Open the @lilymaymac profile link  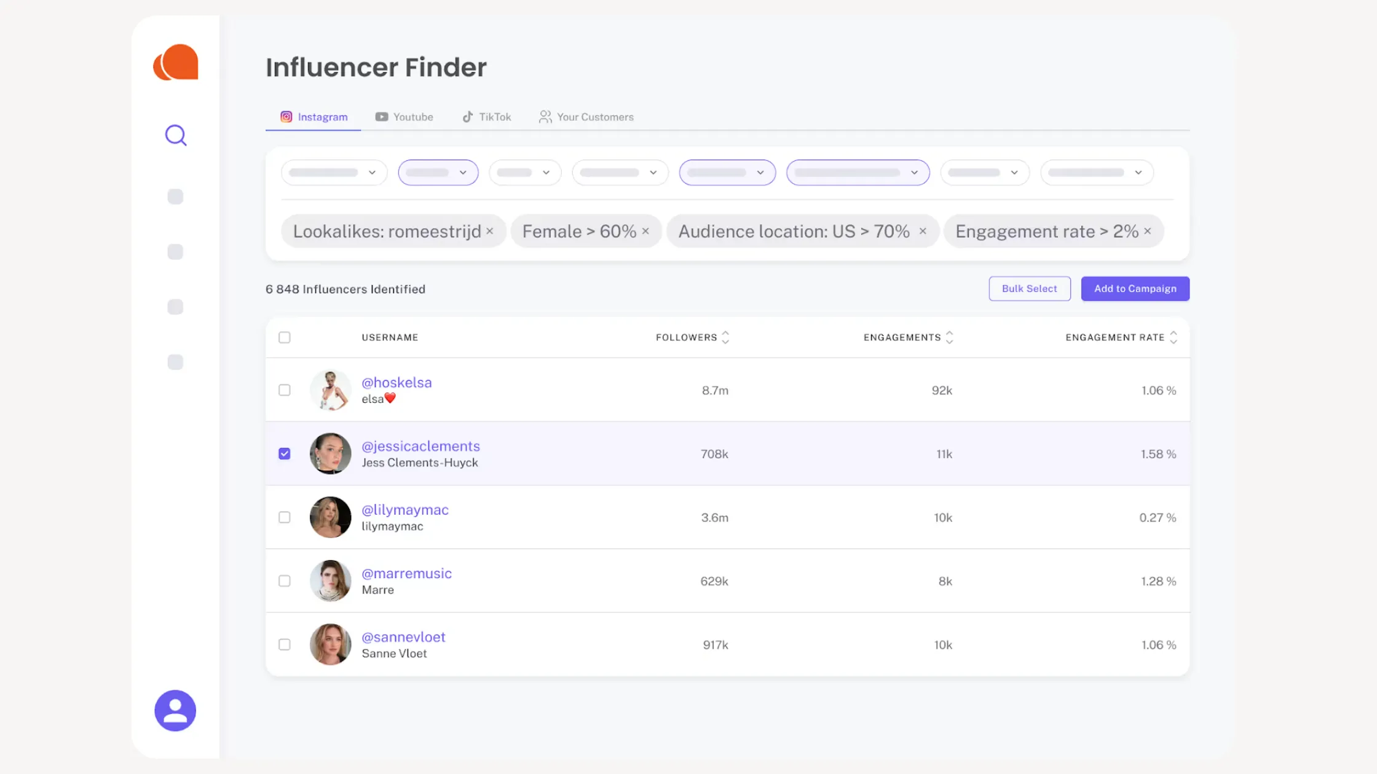(x=405, y=510)
